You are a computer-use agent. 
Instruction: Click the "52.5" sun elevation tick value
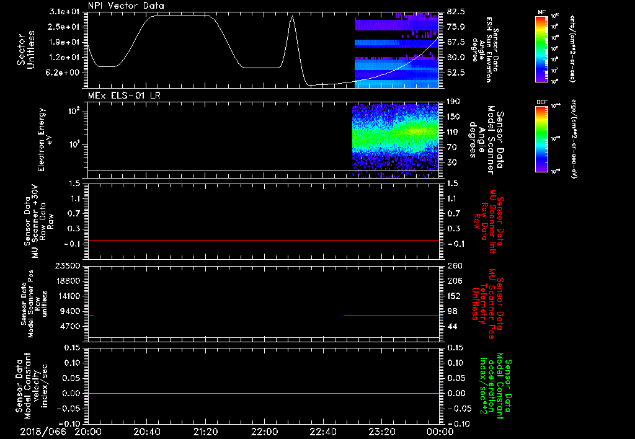click(x=456, y=73)
